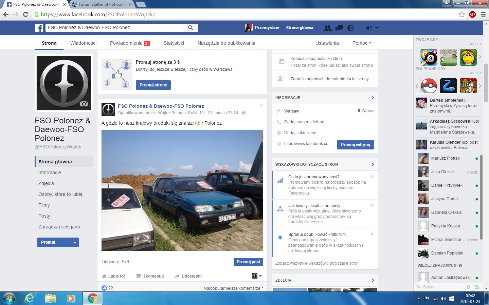Open Windows Start button
The height and width of the screenshot is (305, 489).
point(9,298)
